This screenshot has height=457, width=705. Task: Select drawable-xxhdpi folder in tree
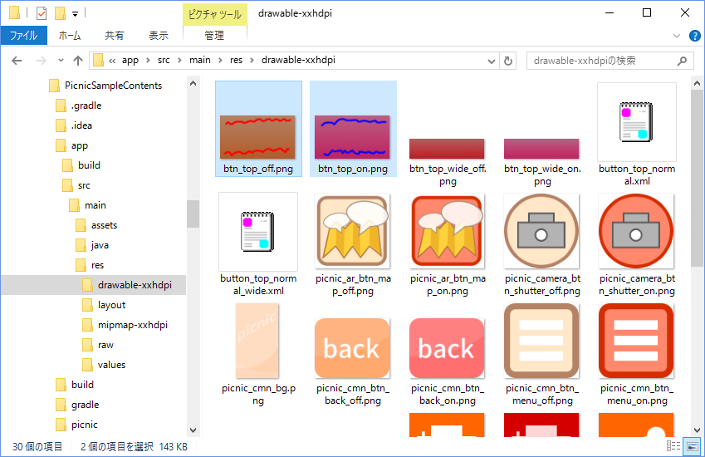(94, 285)
